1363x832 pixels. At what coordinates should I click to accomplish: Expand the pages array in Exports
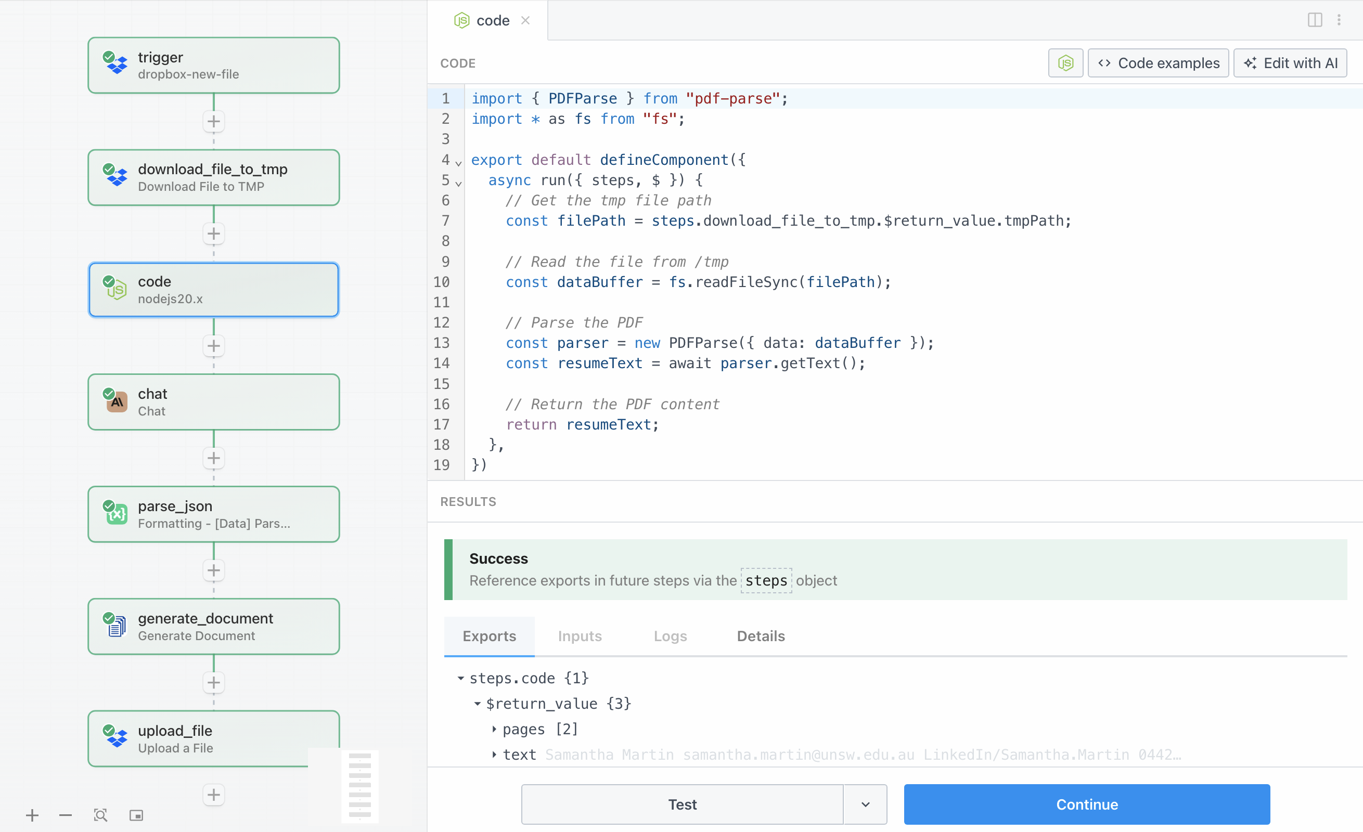494,729
